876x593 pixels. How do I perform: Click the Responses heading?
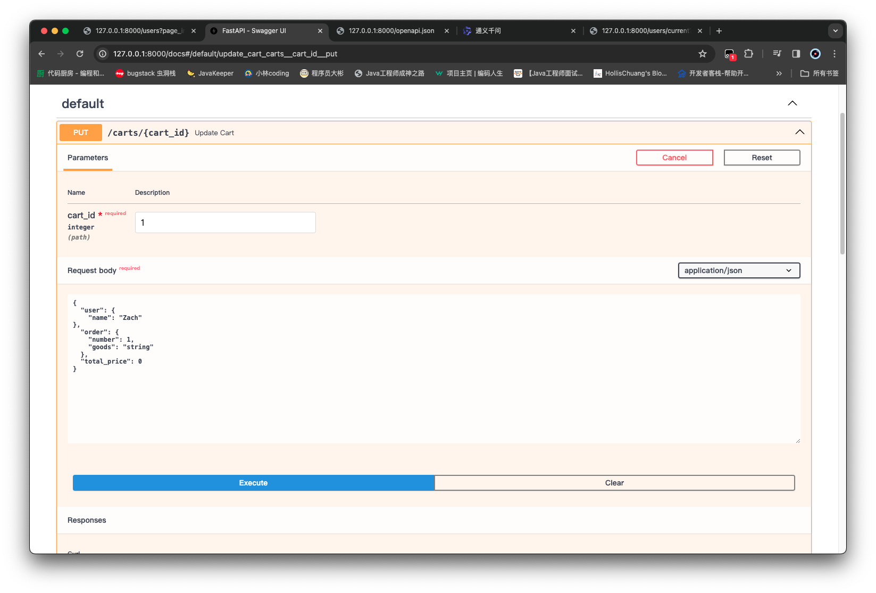87,520
